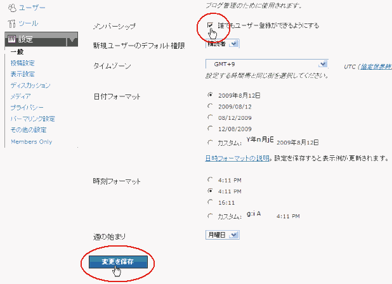Screen dimensions: 392x284
Task: Open the default new user role dropdown
Action: point(222,44)
